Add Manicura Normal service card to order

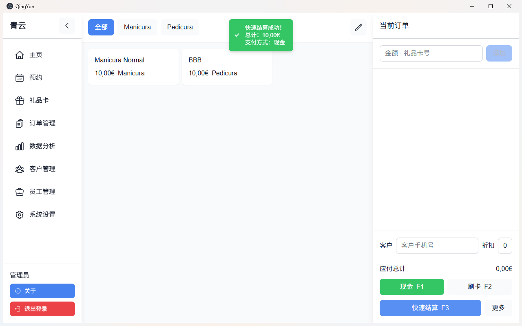[133, 67]
